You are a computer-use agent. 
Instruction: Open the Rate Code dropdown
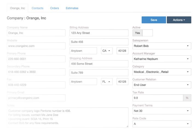[162, 124]
